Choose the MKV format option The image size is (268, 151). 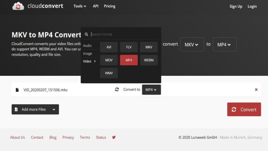[149, 47]
